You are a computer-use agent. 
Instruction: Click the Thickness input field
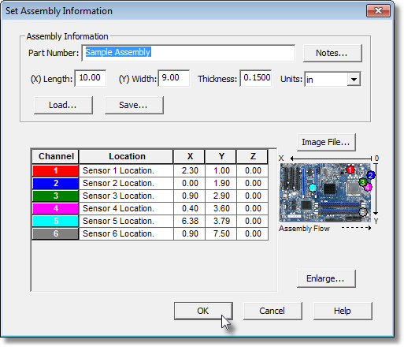click(256, 78)
